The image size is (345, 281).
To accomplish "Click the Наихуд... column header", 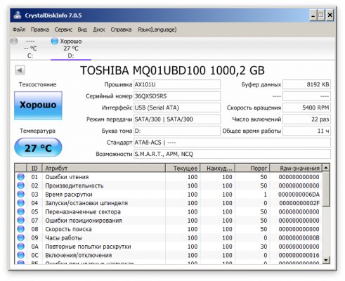I will 218,168.
